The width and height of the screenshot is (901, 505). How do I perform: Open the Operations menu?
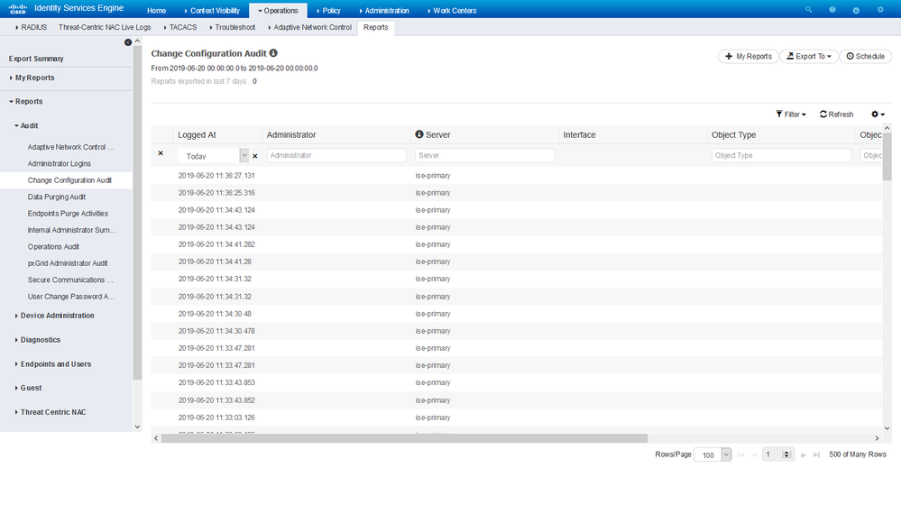(x=278, y=10)
